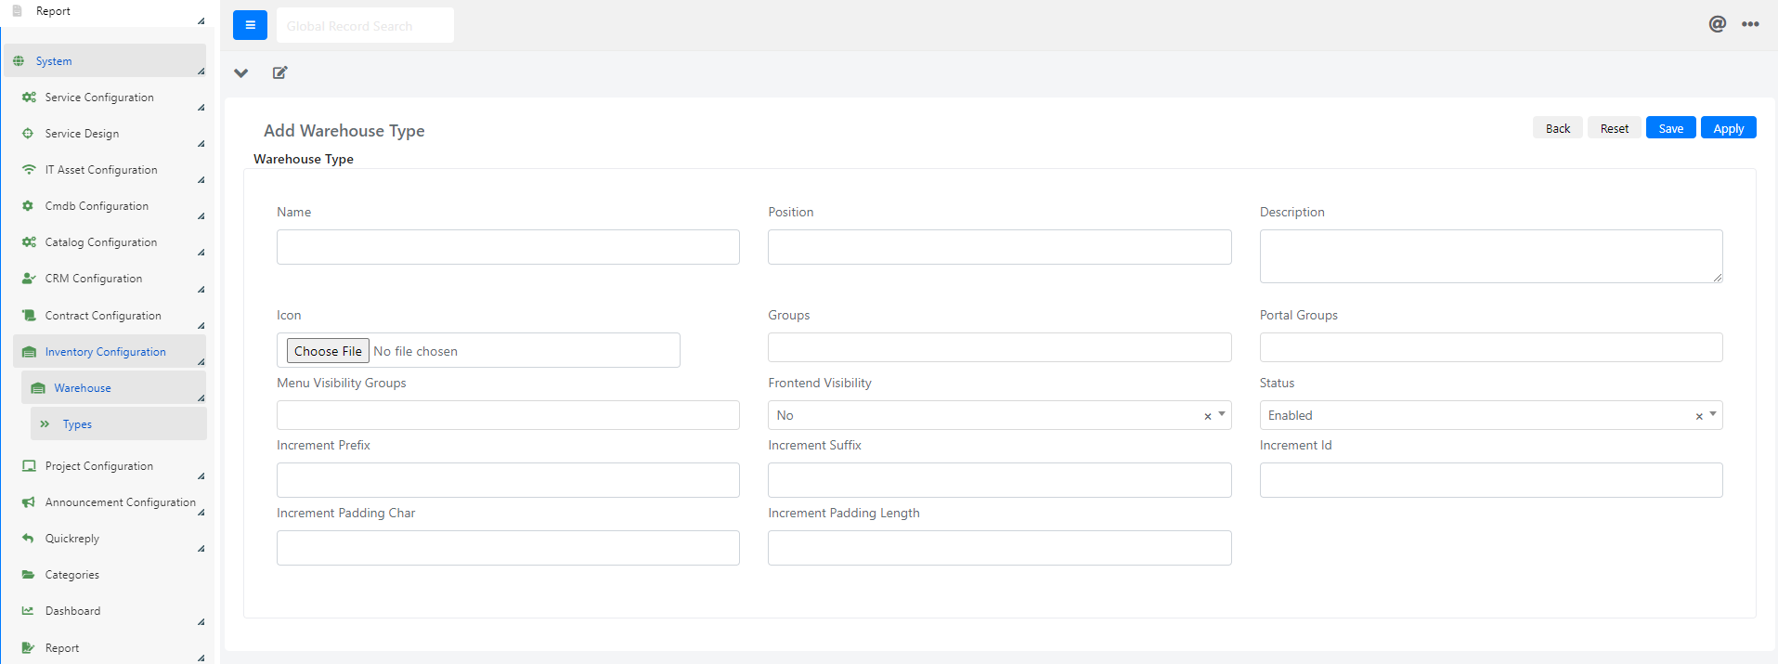Expand the Service Configuration submenu arrow
The height and width of the screenshot is (664, 1778).
tap(201, 107)
